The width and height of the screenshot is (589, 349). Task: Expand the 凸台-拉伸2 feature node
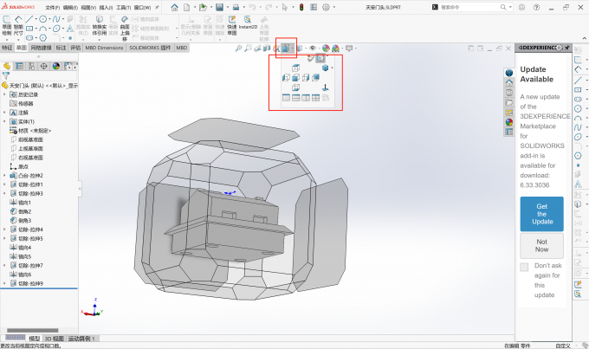click(4, 176)
